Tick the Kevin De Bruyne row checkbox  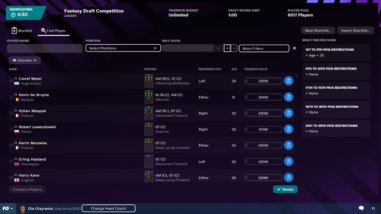(11, 97)
